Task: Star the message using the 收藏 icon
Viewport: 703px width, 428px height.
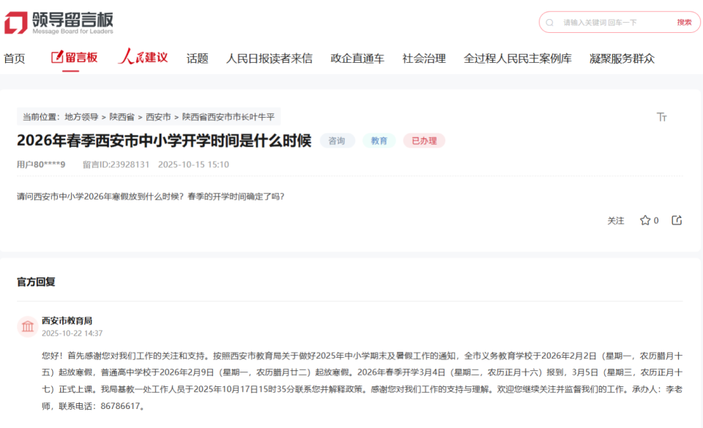Action: click(x=644, y=219)
